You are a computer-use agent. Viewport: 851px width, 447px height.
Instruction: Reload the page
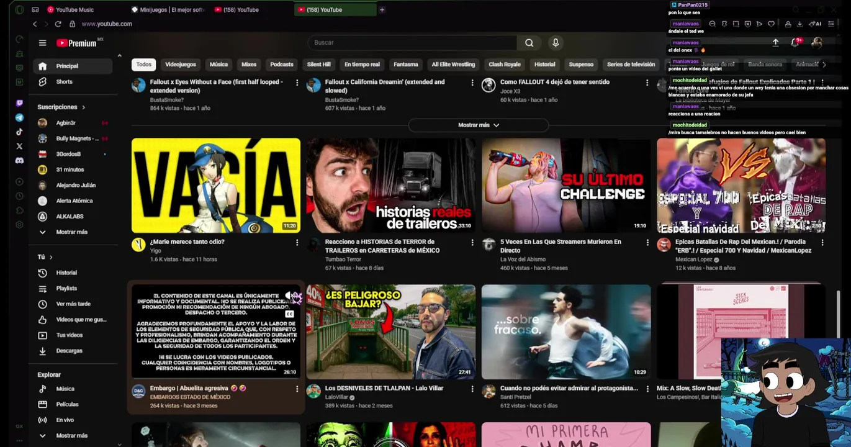click(58, 24)
